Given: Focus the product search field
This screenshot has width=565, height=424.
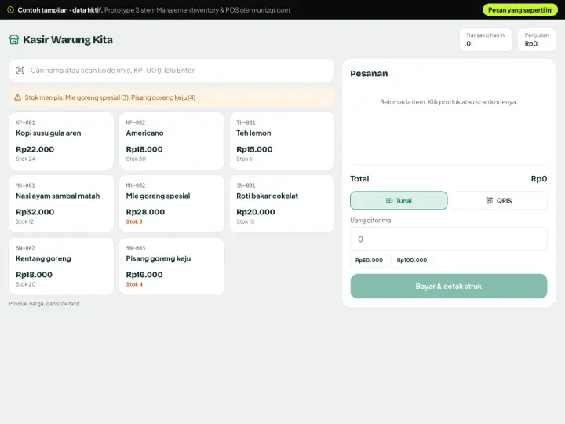Looking at the screenshot, I should (172, 71).
